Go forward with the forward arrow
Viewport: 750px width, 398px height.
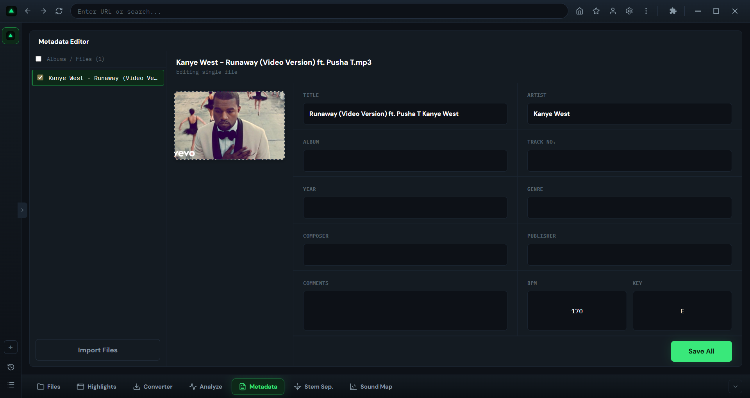pyautogui.click(x=43, y=11)
